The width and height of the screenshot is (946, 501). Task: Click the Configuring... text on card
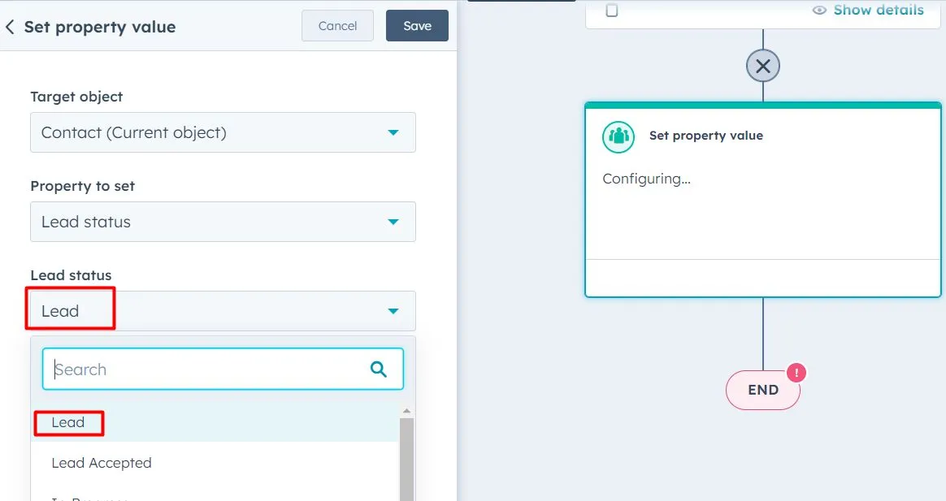(x=647, y=179)
